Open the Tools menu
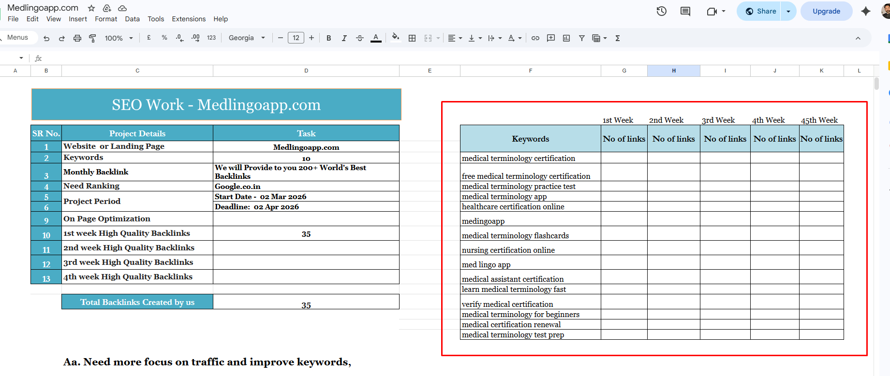Screen dimensions: 890x376 pos(156,19)
